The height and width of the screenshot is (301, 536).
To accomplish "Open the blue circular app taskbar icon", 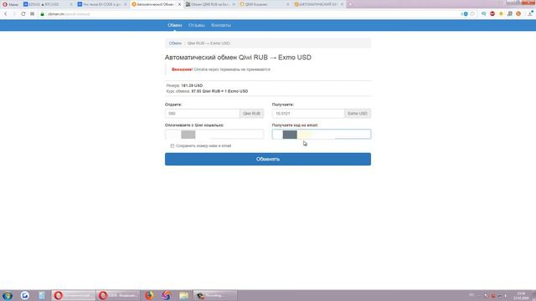I will tap(24, 295).
